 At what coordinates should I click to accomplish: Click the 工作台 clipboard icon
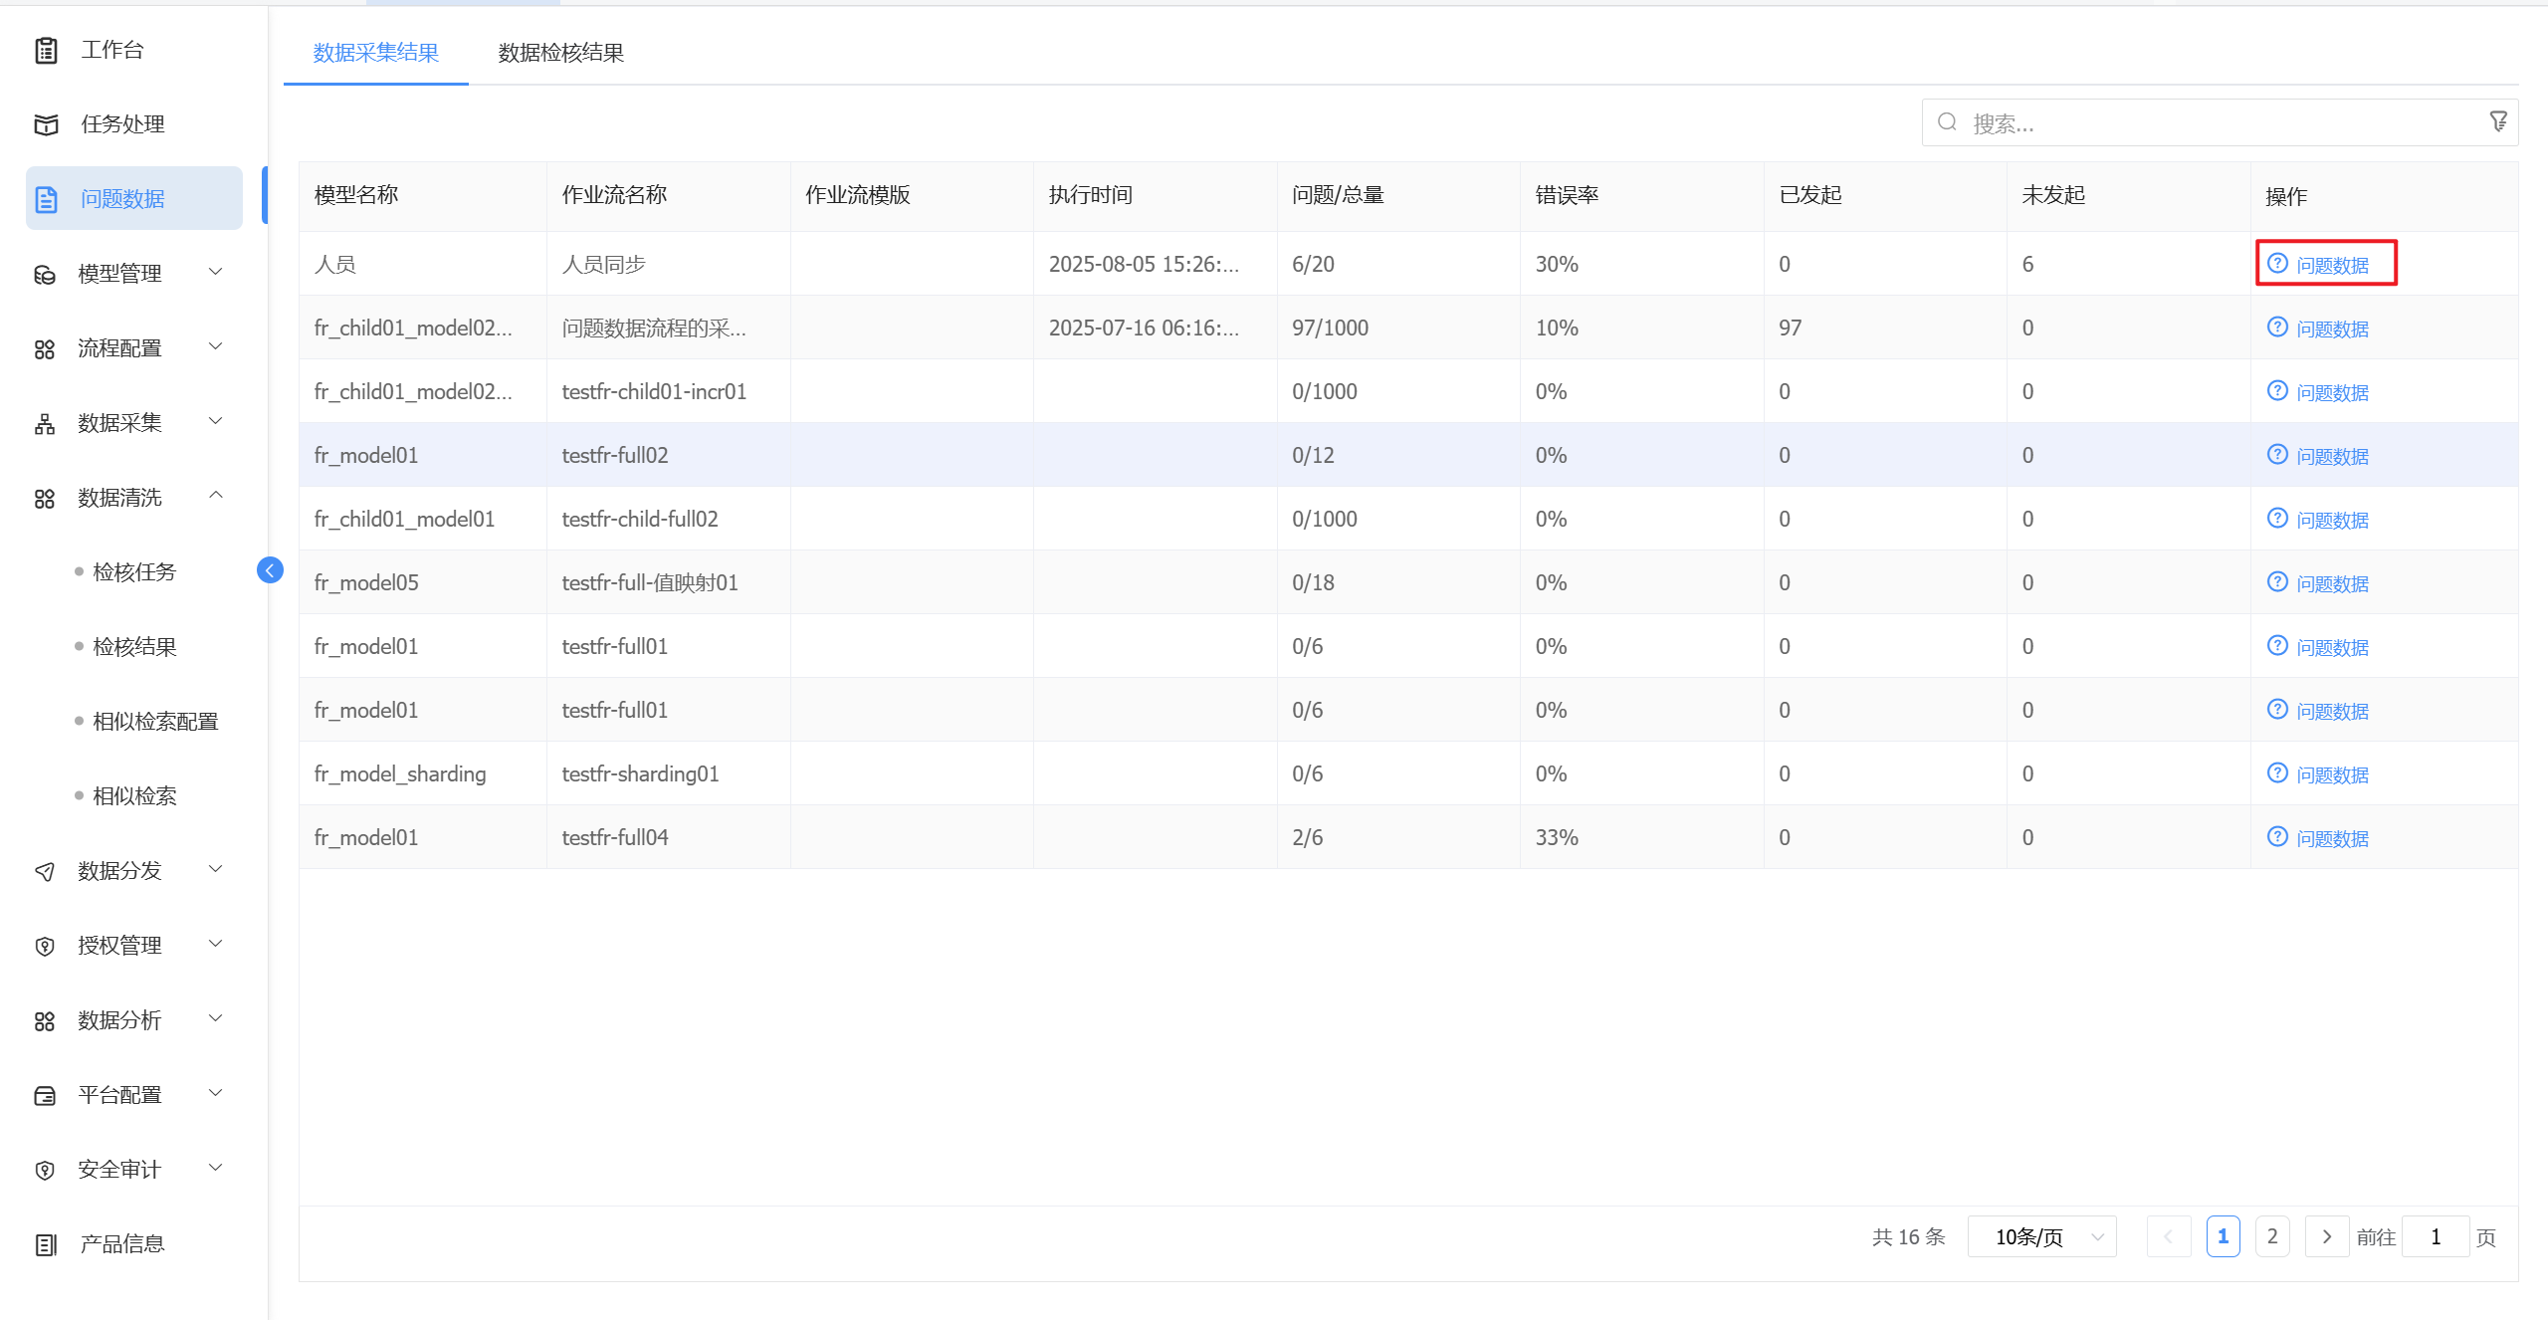[x=46, y=50]
